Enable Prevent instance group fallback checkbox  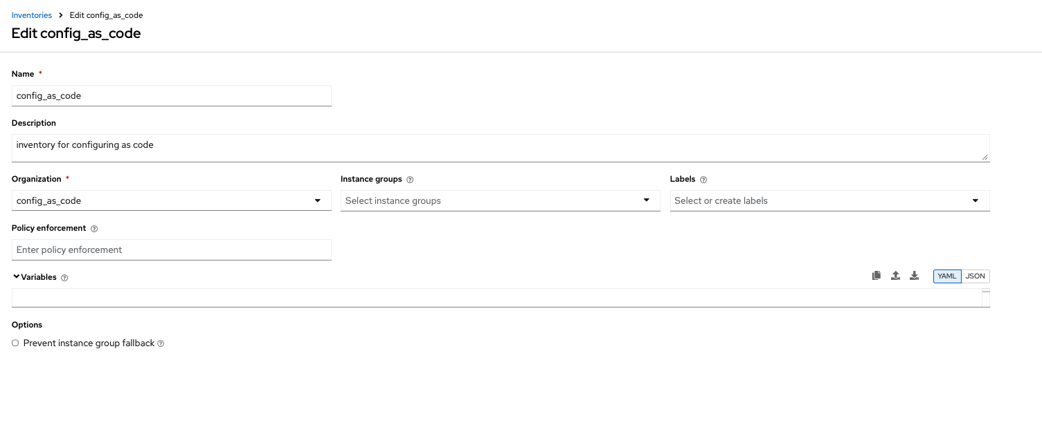[15, 343]
